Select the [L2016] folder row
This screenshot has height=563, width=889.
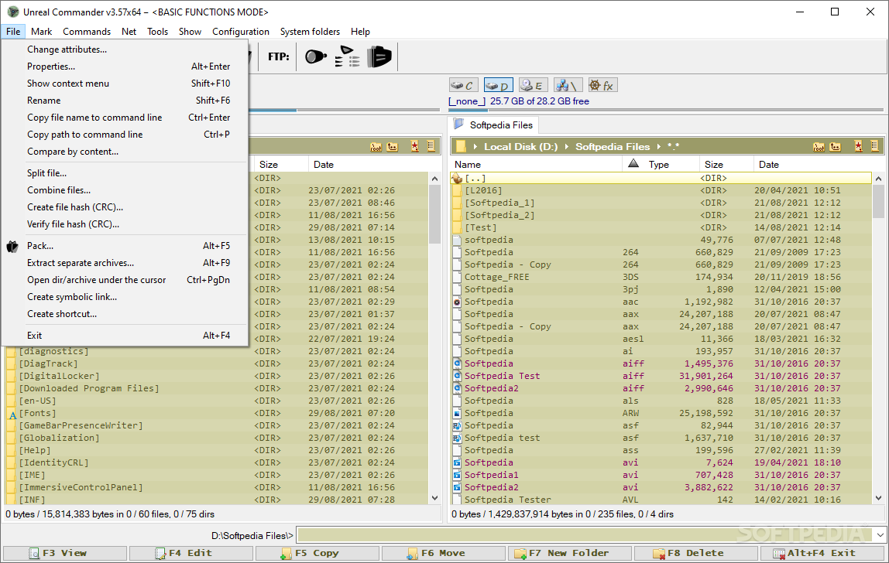(x=661, y=191)
